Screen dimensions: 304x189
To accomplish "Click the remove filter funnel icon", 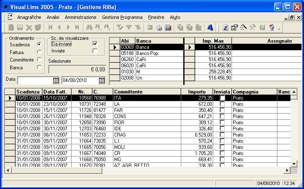I will click(138, 27).
